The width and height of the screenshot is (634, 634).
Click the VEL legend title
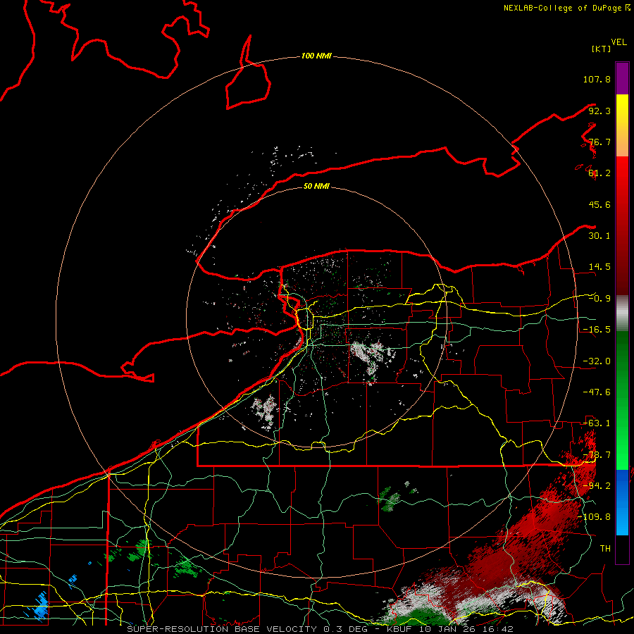point(619,42)
